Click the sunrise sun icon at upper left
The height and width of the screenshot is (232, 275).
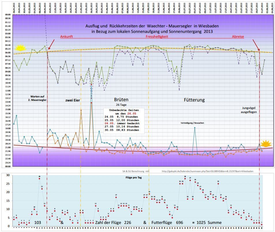click(x=20, y=48)
